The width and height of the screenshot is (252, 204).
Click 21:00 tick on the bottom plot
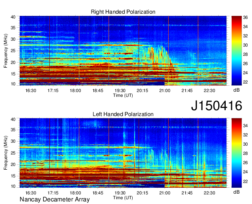[x=165, y=193]
